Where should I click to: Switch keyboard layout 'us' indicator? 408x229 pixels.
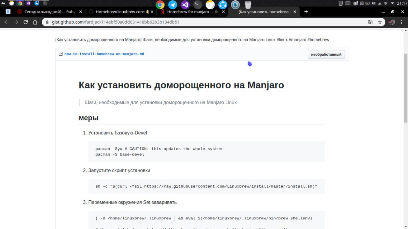[x=380, y=3]
